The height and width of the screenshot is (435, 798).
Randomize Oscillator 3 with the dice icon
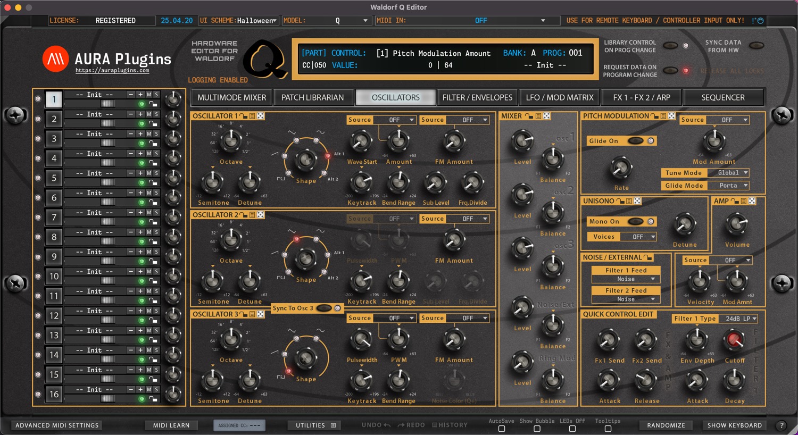coord(261,314)
